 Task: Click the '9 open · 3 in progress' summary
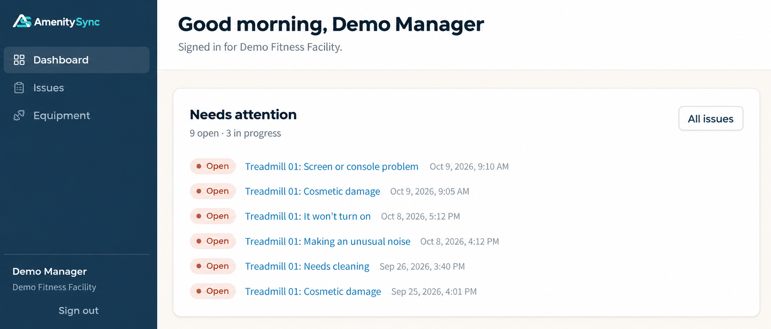[235, 133]
